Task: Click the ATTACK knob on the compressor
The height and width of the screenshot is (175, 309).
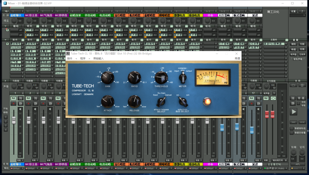Action: [108, 102]
